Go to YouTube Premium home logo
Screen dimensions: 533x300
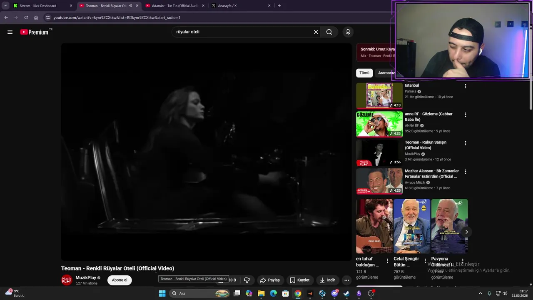pyautogui.click(x=34, y=32)
